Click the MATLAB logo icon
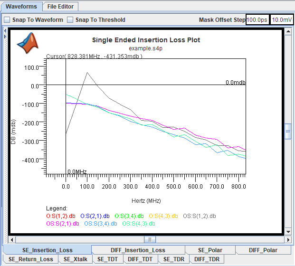Viewport: 295px width, 266px height. 28,43
